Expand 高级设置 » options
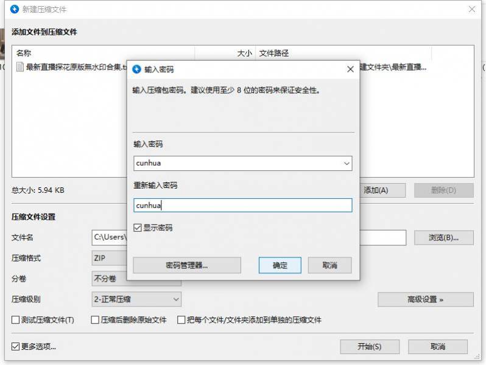 pos(425,299)
